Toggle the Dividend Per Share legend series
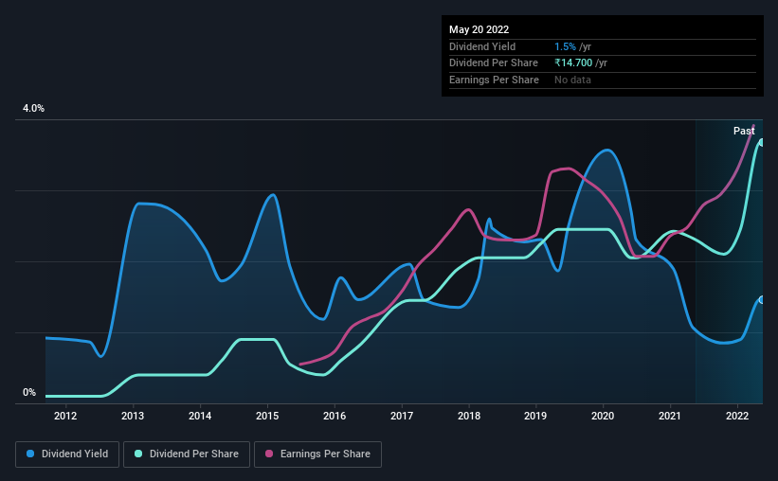This screenshot has height=481, width=778. [187, 454]
